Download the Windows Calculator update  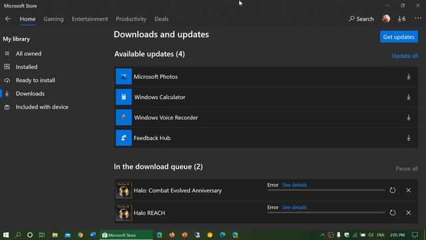[408, 97]
